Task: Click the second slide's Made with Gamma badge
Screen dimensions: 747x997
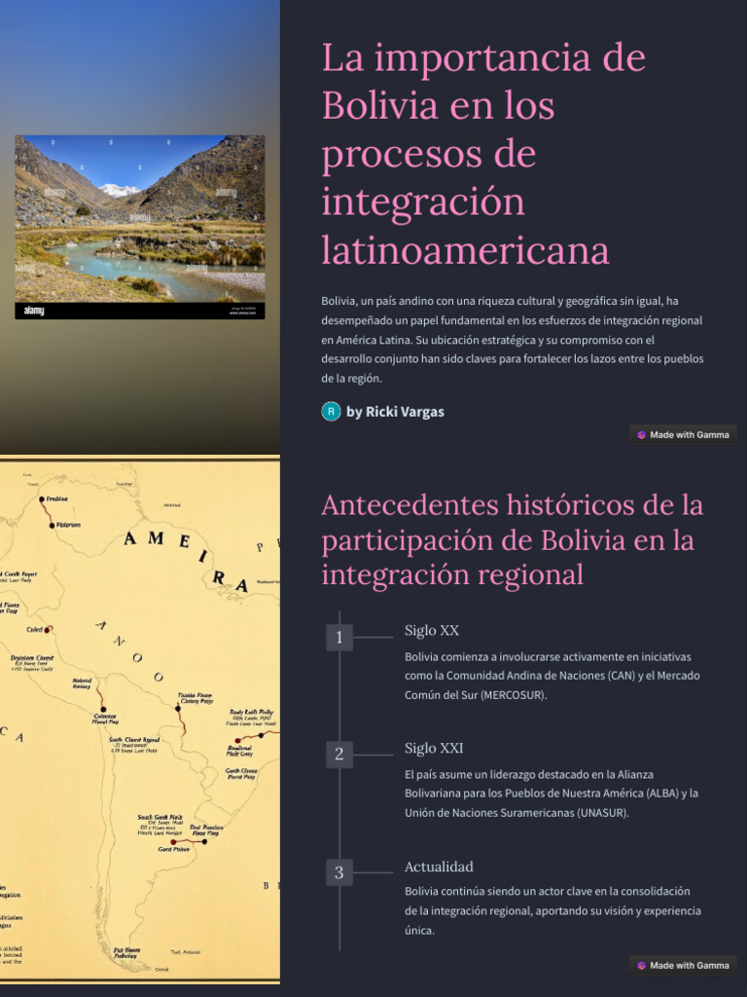Action: [x=684, y=965]
